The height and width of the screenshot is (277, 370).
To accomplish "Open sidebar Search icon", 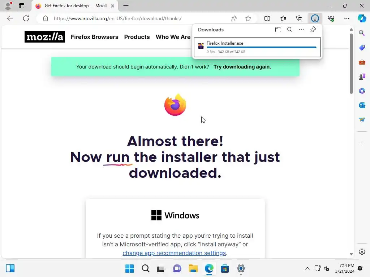I will (x=362, y=33).
